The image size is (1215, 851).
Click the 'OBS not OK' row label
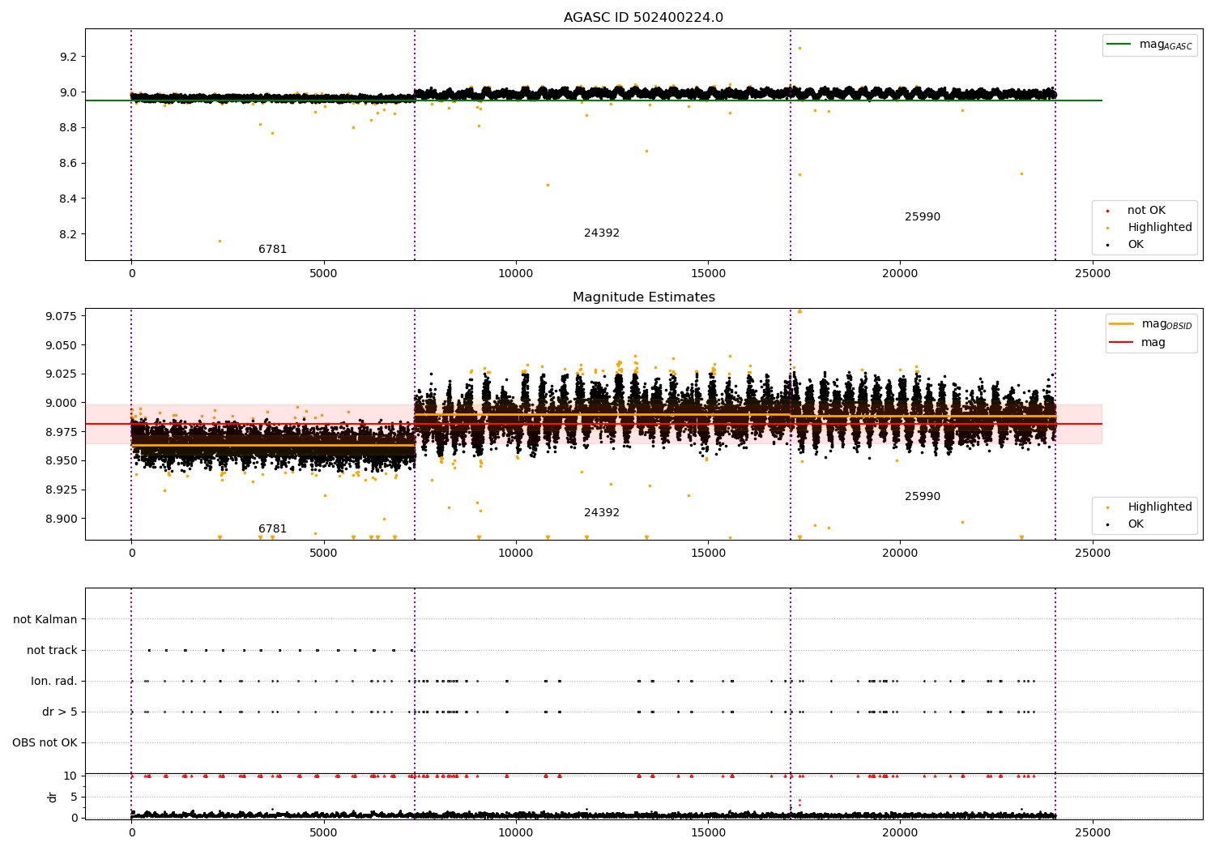tap(45, 743)
